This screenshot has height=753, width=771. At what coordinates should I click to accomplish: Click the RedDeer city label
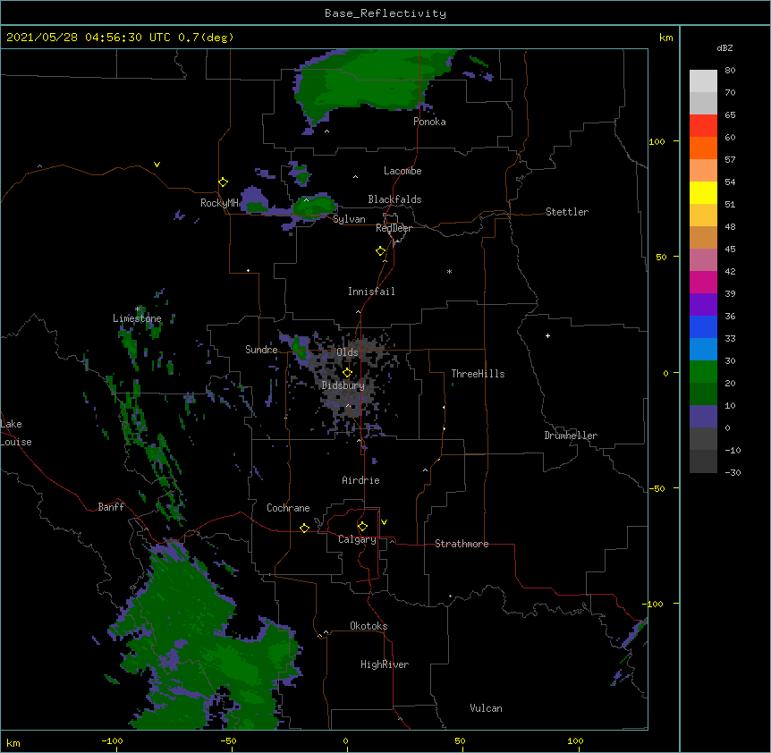point(394,228)
